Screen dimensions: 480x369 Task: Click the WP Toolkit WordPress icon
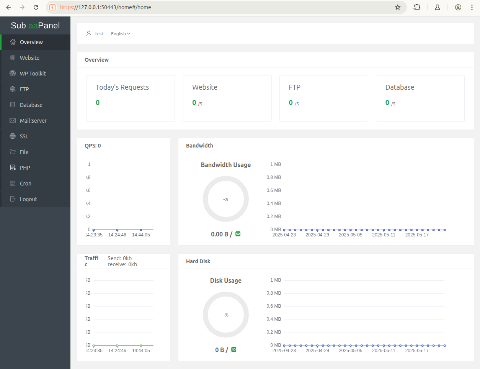pyautogui.click(x=13, y=74)
